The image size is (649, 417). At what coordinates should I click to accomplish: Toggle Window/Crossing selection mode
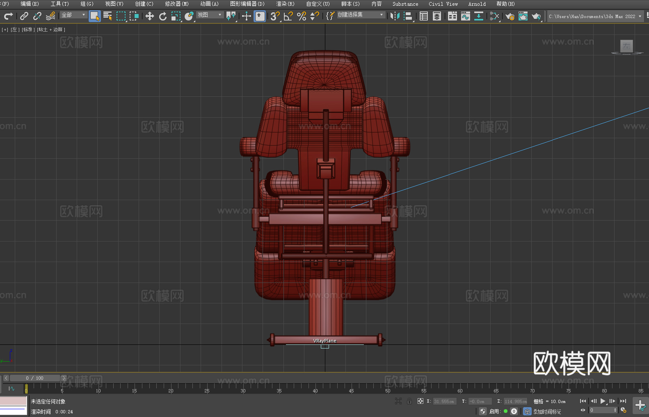pyautogui.click(x=134, y=16)
